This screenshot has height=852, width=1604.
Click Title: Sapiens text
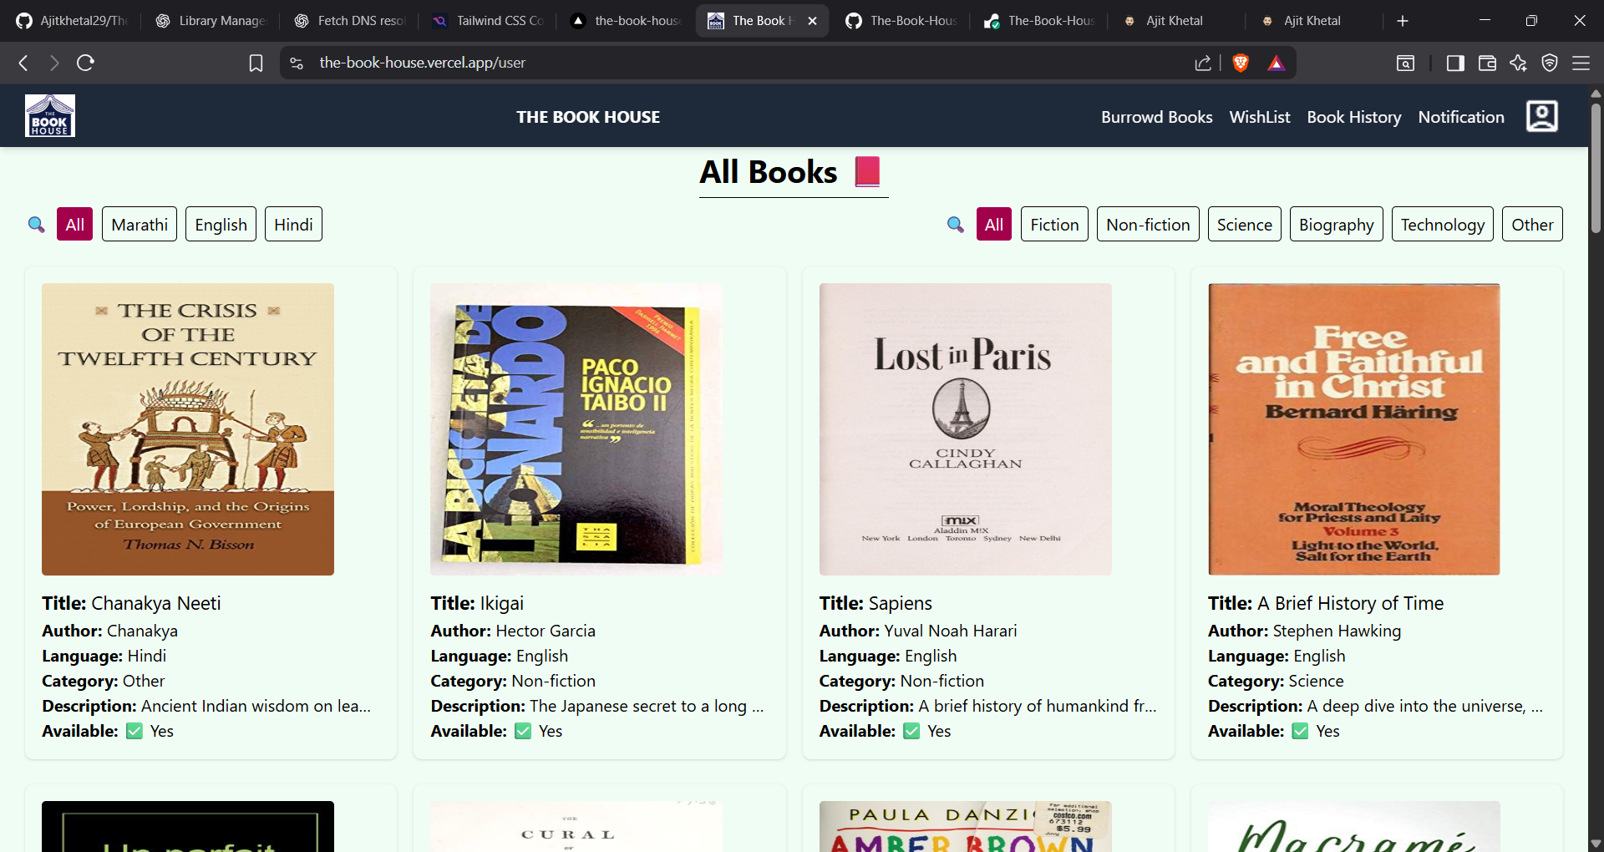coord(876,603)
